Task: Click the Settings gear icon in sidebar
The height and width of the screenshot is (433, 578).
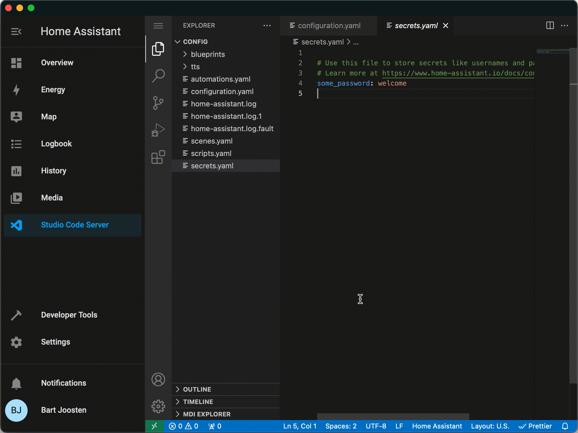Action: coord(16,342)
